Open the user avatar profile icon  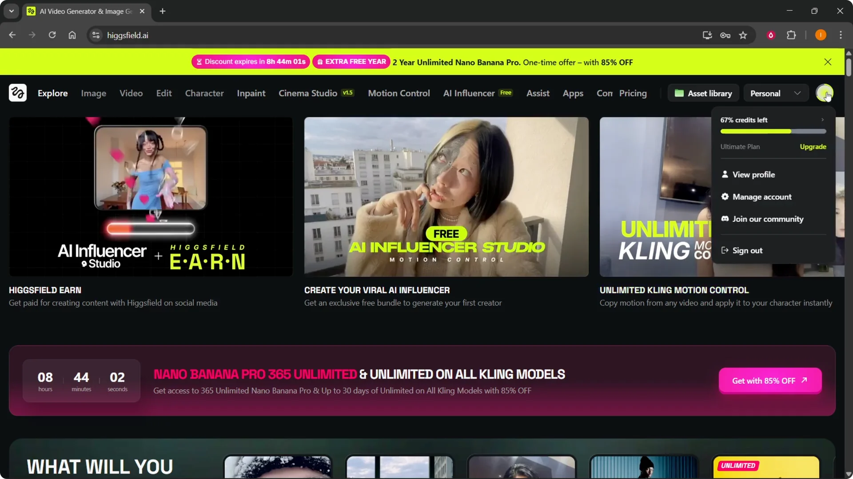pos(824,93)
